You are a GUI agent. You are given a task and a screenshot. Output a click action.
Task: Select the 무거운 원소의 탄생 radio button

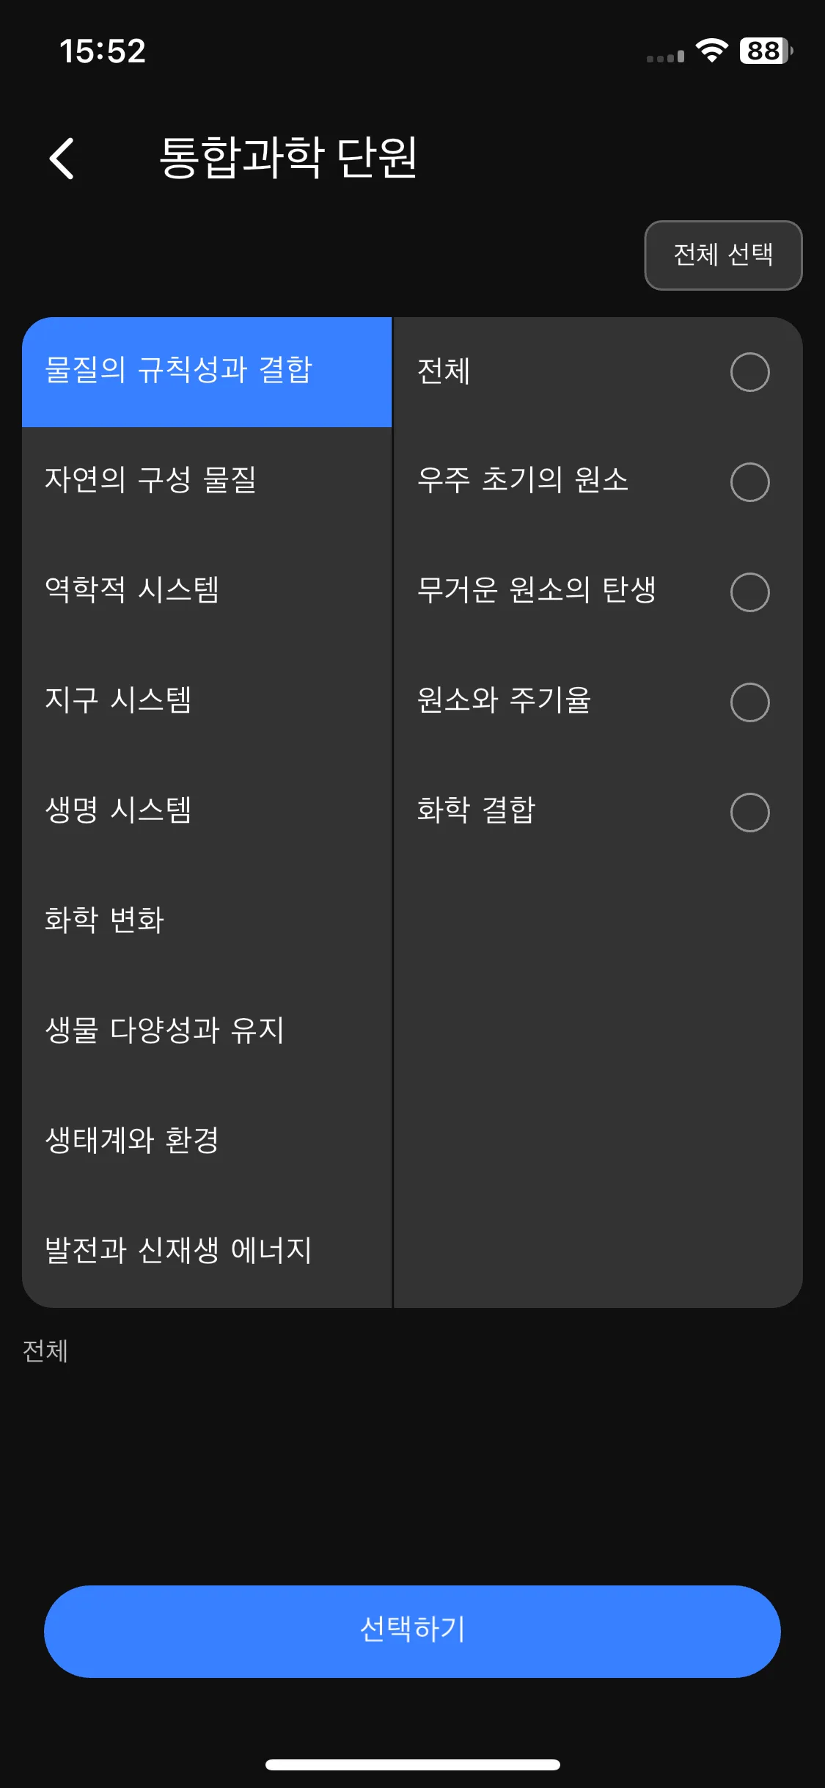(749, 592)
